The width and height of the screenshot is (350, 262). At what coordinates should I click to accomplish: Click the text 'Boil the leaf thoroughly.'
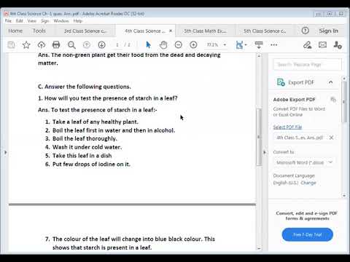click(x=85, y=138)
